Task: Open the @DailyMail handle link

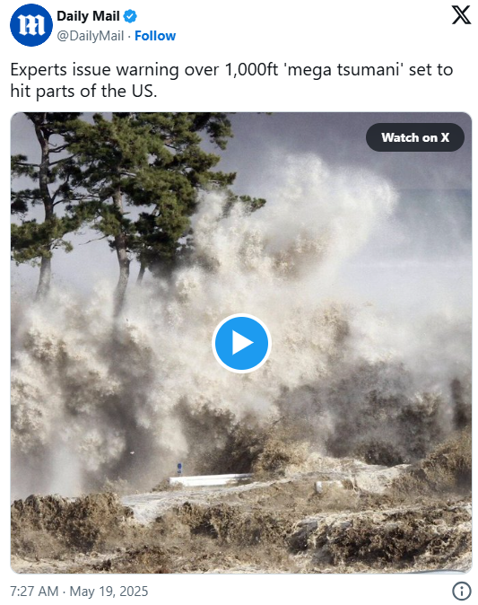Action: 91,36
